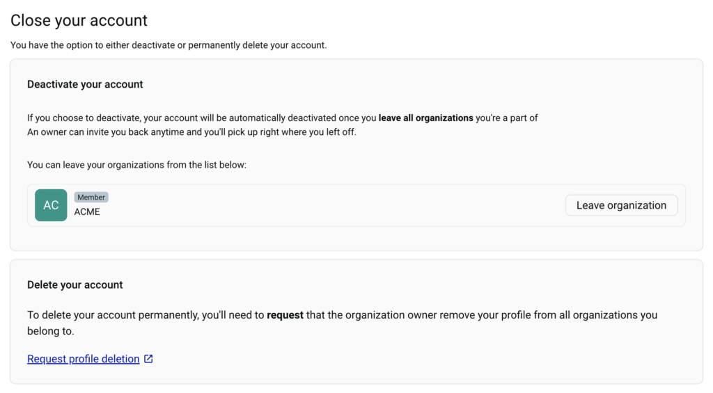Click the green AC organization avatar
This screenshot has height=393, width=713.
[x=51, y=205]
